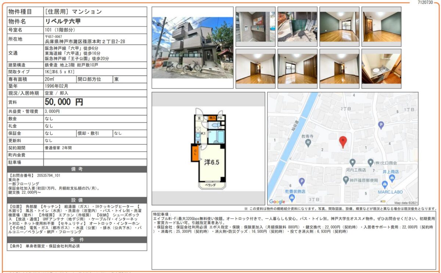
Task: Click the MARC.LABO shop marker
Action: 385,184
